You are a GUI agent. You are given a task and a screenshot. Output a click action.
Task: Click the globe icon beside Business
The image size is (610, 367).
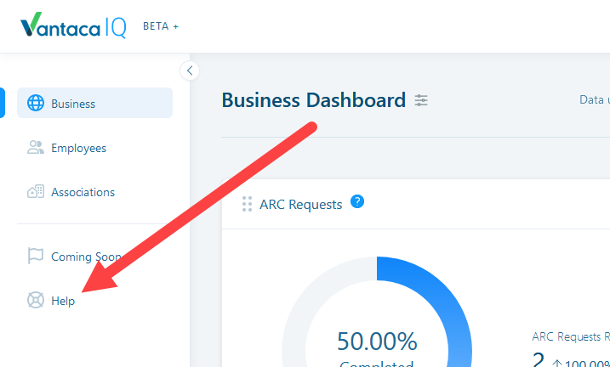pos(36,104)
